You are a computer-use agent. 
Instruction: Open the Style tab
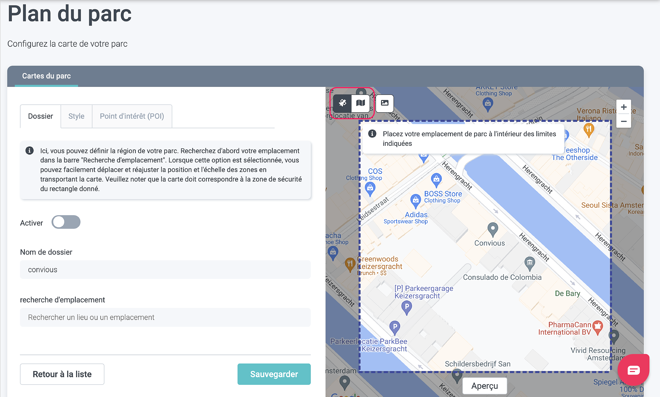[76, 116]
